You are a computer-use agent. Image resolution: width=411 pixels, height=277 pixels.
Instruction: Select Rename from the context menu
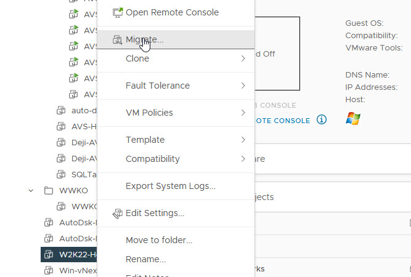(x=145, y=259)
